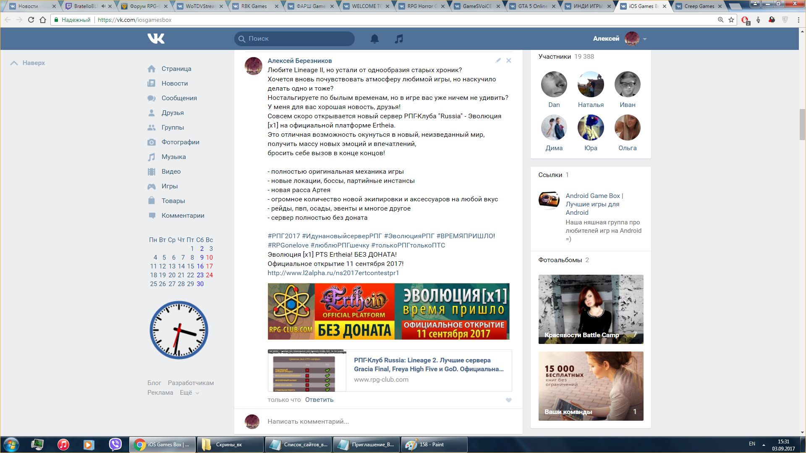Open notifications bell icon
Viewport: 806px width, 453px height.
[374, 39]
